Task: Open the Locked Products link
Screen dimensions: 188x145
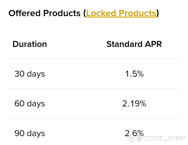Action: click(121, 13)
